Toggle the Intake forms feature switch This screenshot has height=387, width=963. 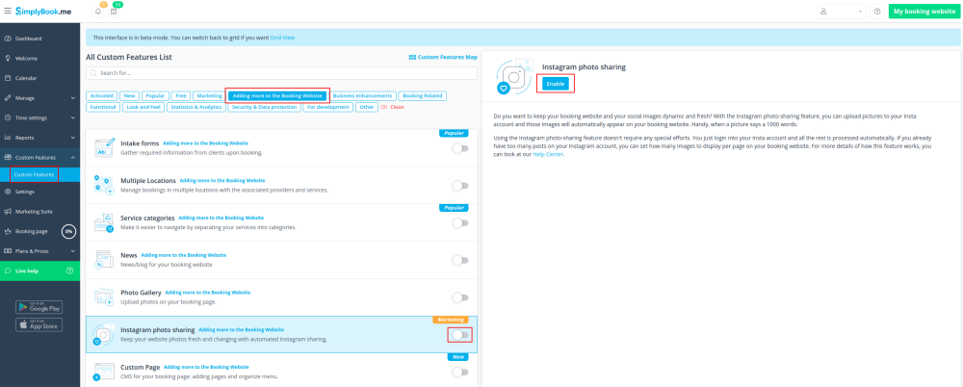click(x=460, y=148)
